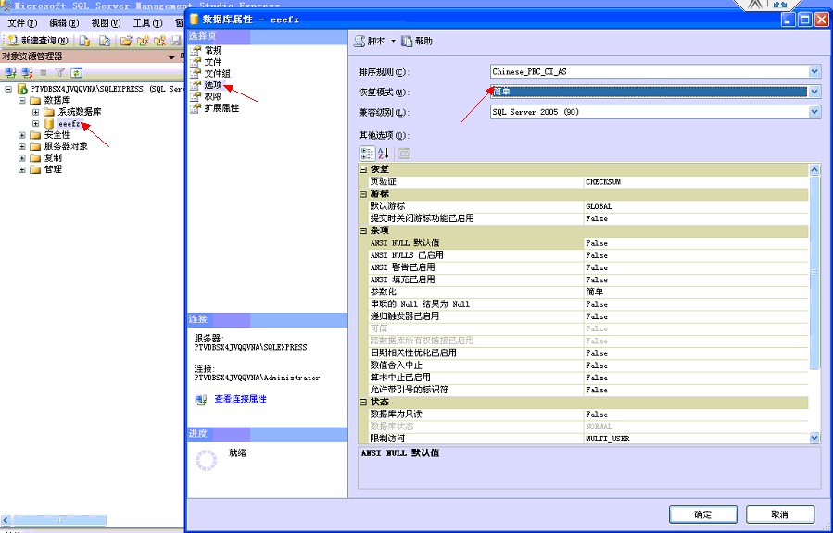Collapse the 状态 property group
Screen dimensions: 833x533
(363, 402)
